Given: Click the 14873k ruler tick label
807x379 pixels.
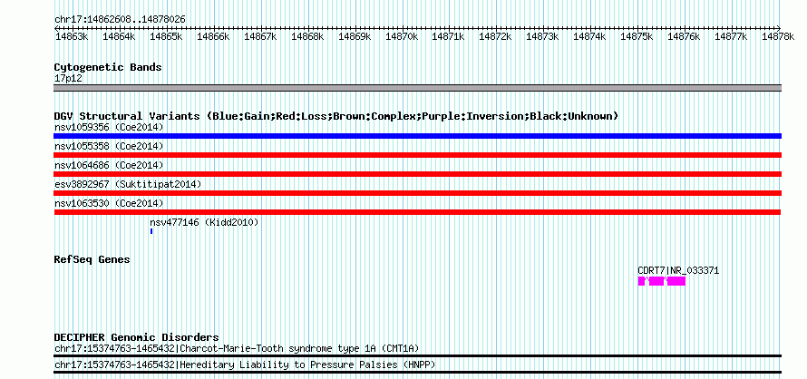Looking at the screenshot, I should pyautogui.click(x=542, y=36).
